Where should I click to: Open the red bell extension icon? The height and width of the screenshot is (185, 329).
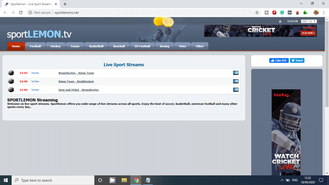[x=297, y=13]
